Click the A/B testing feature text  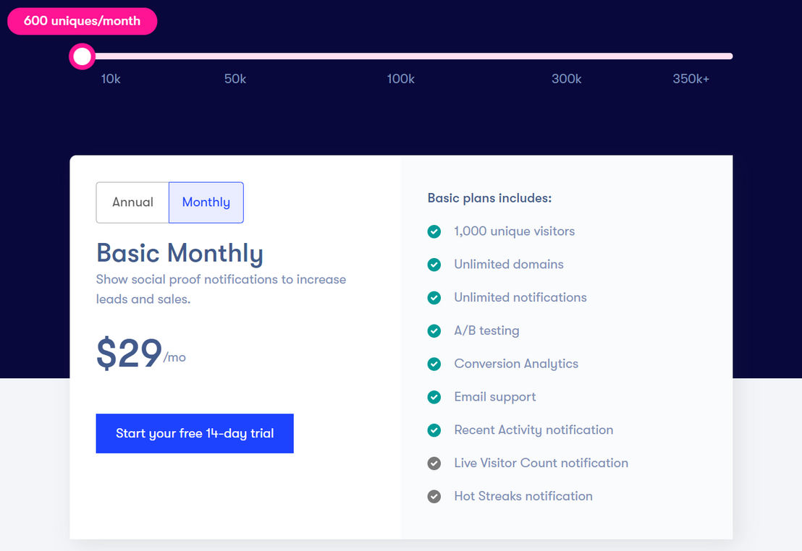pos(487,330)
